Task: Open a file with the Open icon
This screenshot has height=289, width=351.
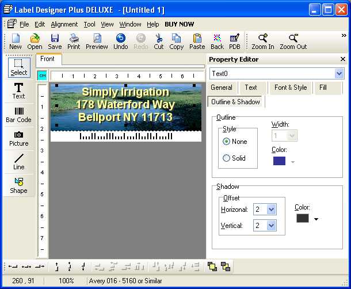Action: (35, 41)
